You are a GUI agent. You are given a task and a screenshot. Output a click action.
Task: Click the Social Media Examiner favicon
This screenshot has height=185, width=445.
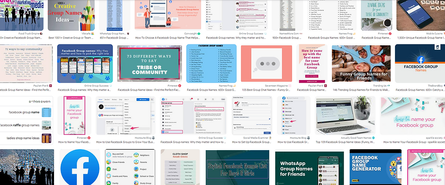point(270,138)
